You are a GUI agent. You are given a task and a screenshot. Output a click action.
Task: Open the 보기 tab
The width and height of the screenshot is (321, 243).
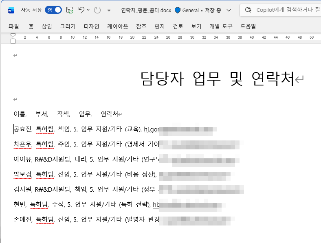196,26
